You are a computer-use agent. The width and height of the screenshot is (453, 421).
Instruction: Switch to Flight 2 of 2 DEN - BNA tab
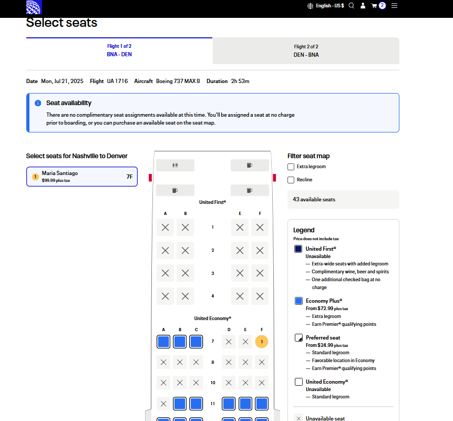click(x=306, y=51)
